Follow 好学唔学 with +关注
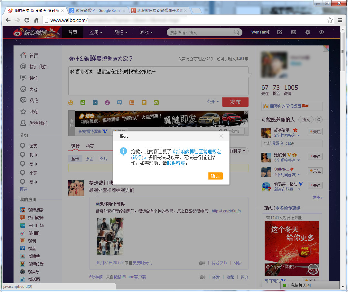The image size is (348, 292). coord(315,131)
